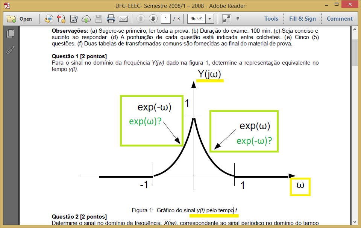Click the green 'exp(ω)?' annotation
Viewport: 361px width, 228px height.
click(x=145, y=121)
